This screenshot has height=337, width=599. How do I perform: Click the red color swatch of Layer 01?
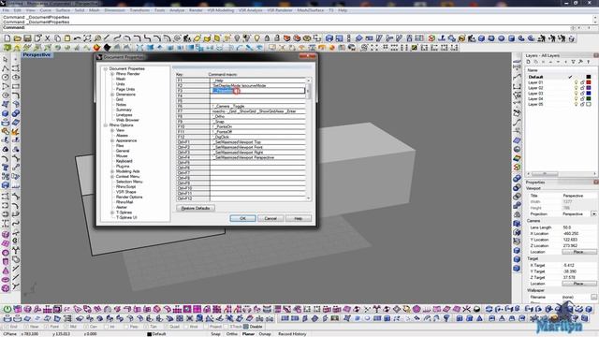click(589, 82)
